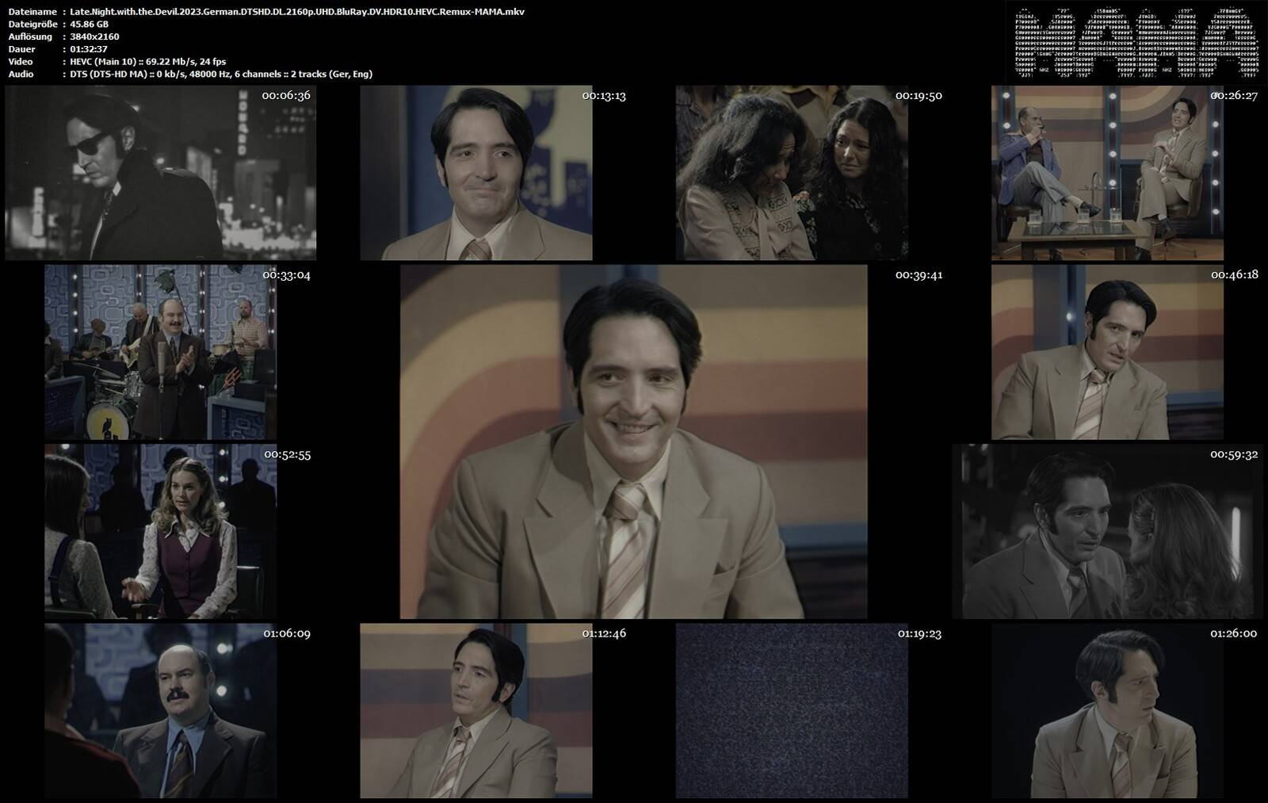Click the HEVC (Main 10) video info line
This screenshot has height=803, width=1268.
148,61
